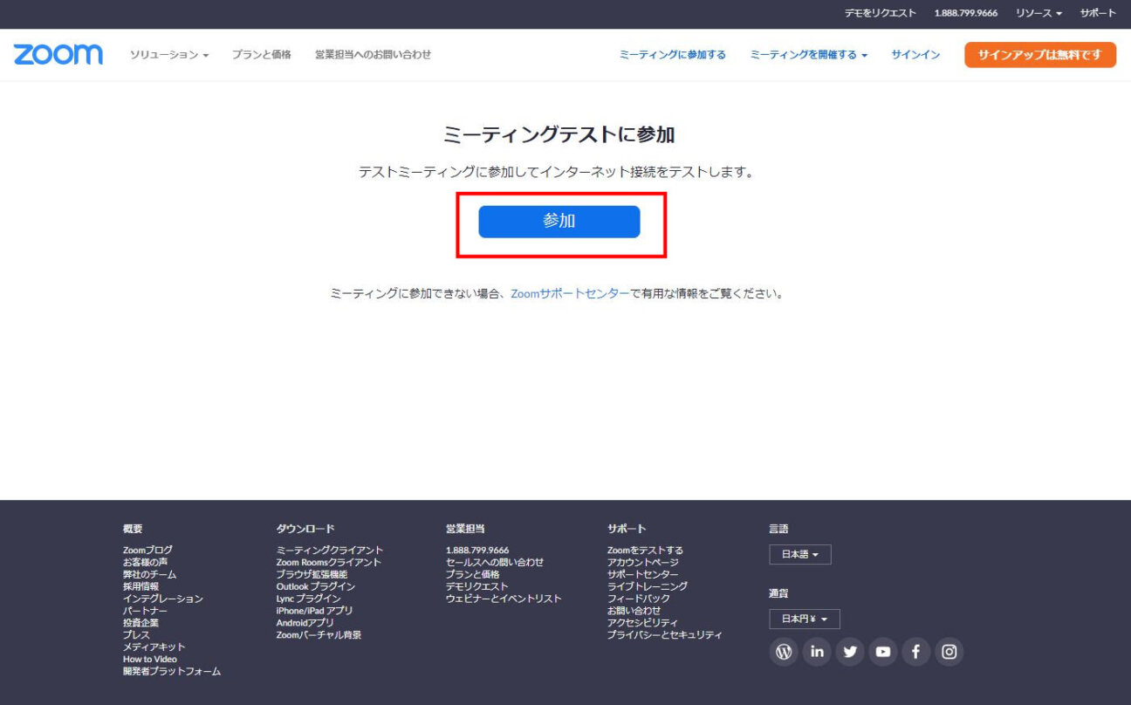Open サポートセンター in the footer support column
This screenshot has height=705, width=1131.
[x=643, y=575]
